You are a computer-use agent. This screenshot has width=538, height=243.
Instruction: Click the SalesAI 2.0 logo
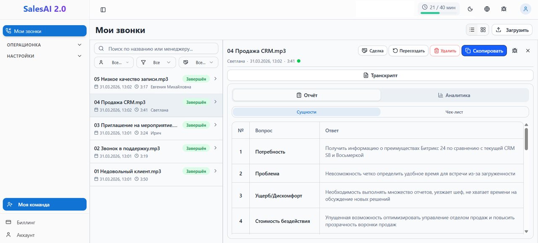point(45,9)
